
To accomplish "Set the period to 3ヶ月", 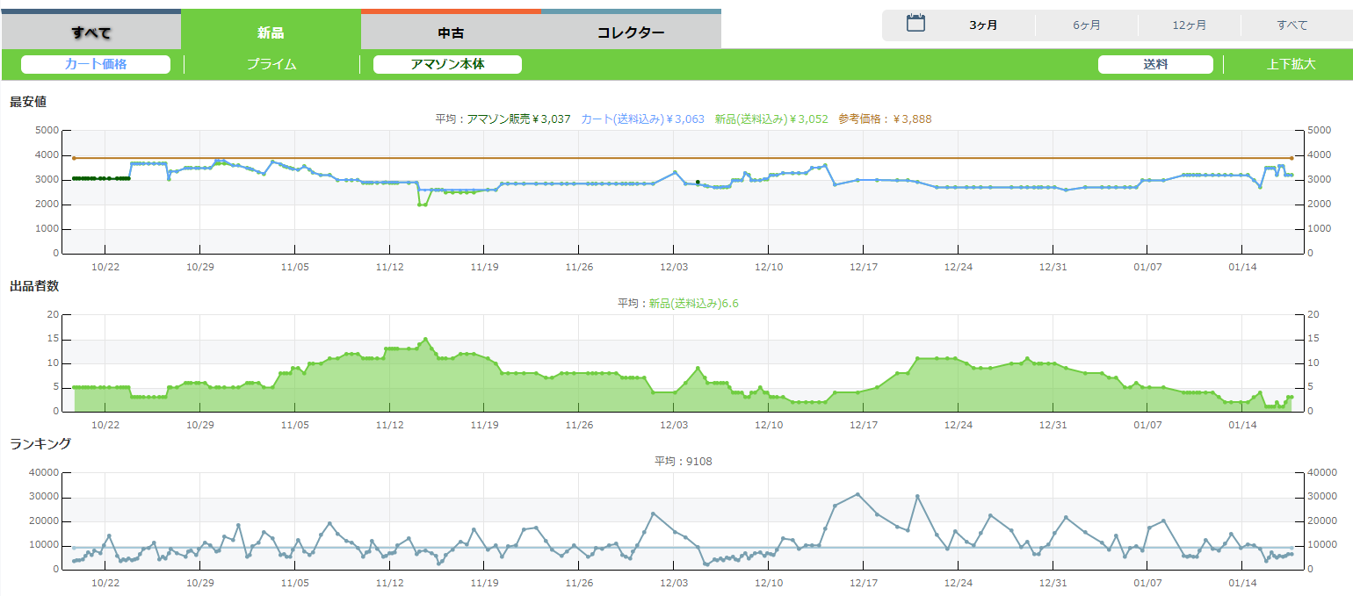I will pos(983,25).
